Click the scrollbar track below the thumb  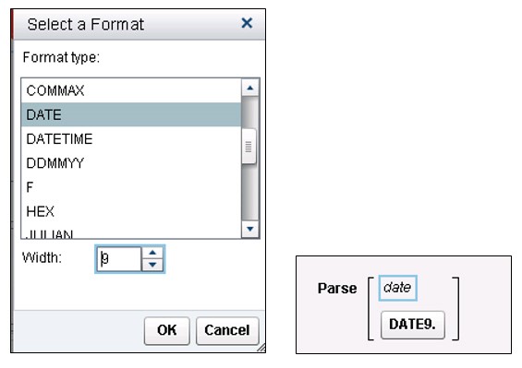250,192
